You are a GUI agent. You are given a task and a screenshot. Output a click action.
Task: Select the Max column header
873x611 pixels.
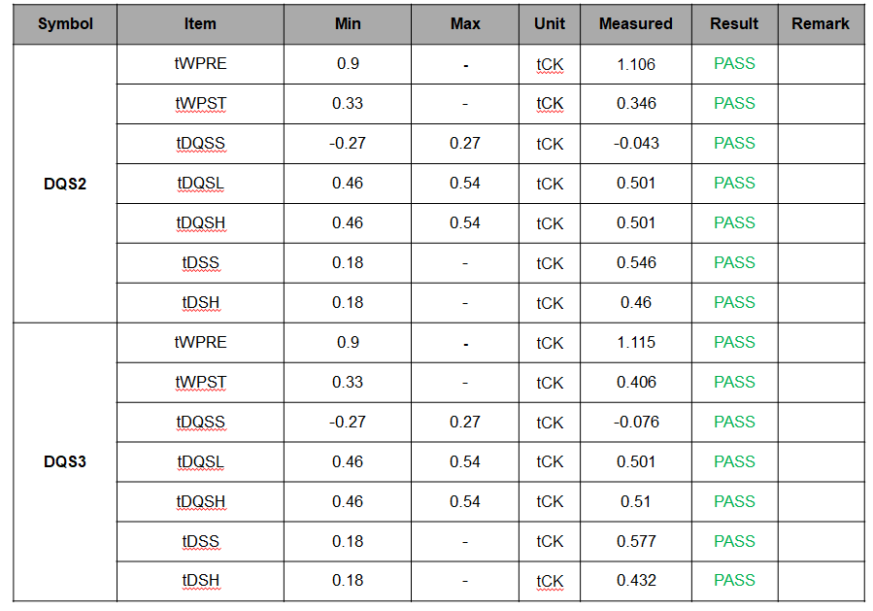point(465,23)
